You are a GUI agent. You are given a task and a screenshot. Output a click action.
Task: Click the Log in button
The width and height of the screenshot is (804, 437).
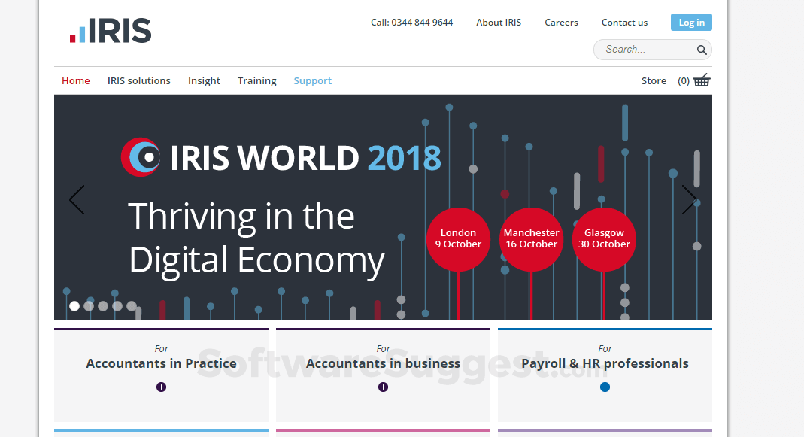click(x=690, y=22)
